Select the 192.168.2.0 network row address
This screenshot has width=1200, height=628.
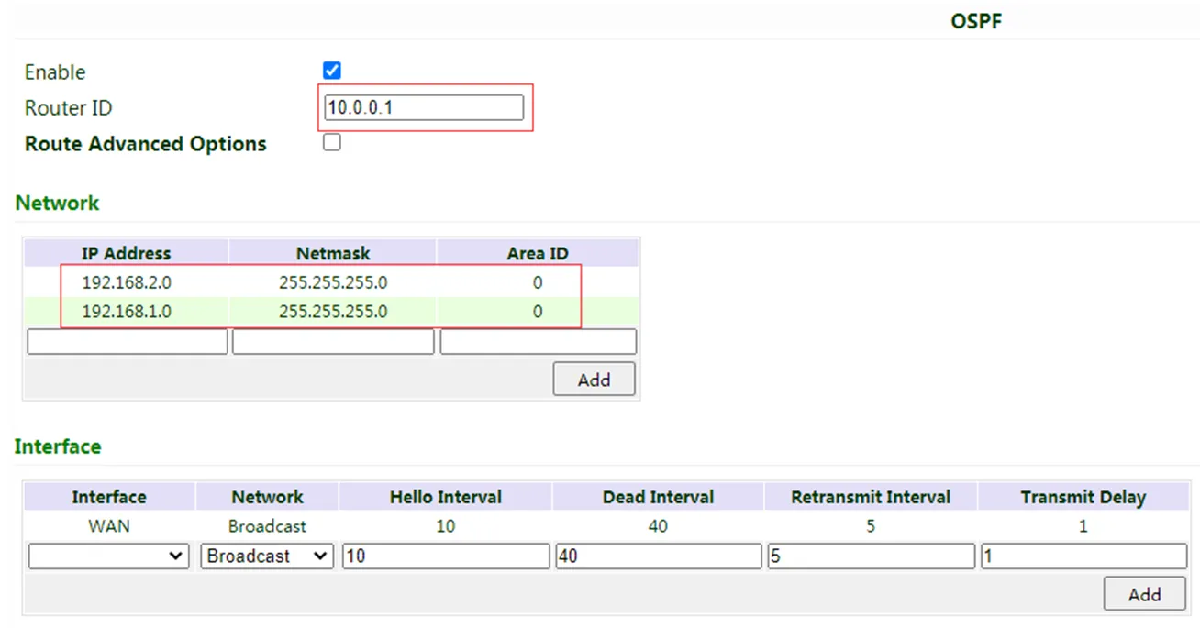(127, 283)
